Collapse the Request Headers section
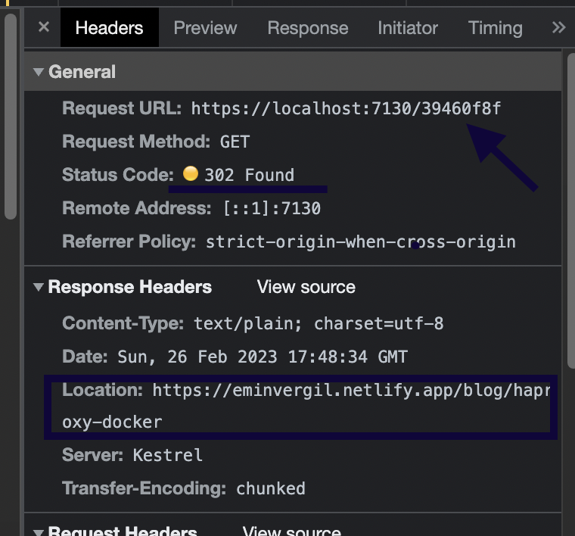Image resolution: width=575 pixels, height=536 pixels. click(x=38, y=528)
